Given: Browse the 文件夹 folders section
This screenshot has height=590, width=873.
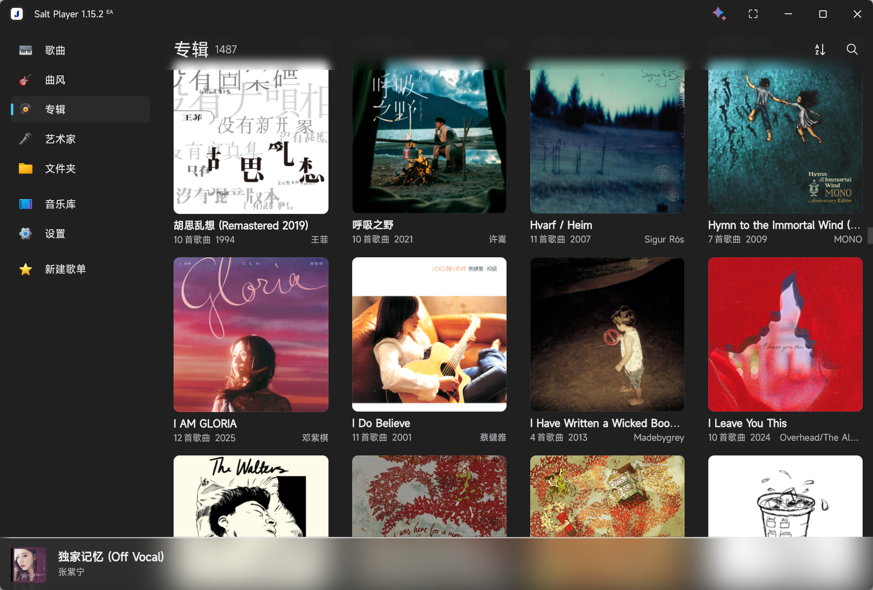Looking at the screenshot, I should coord(80,169).
